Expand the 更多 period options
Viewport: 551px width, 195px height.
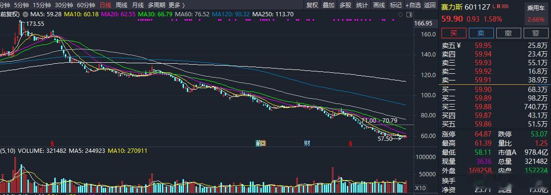click(177, 5)
